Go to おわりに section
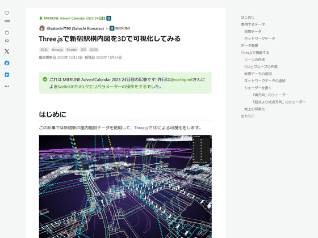Image resolution: width=318 pixels, height=238 pixels. pyautogui.click(x=248, y=116)
